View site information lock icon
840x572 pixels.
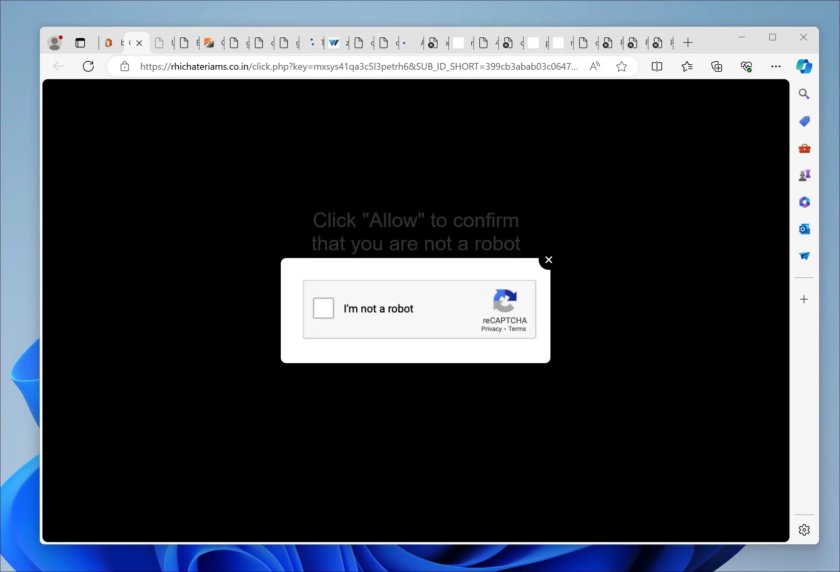[125, 66]
